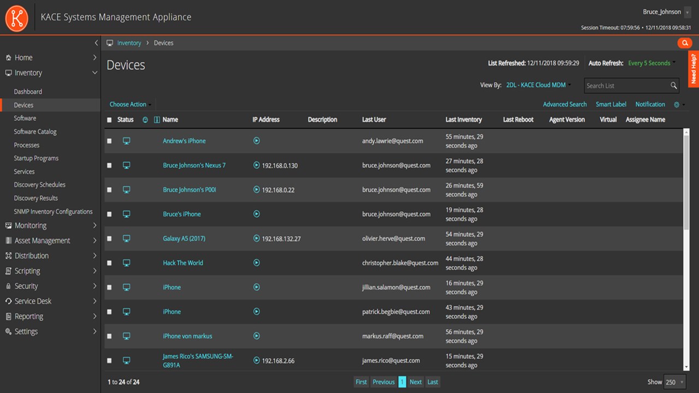The image size is (699, 393).
Task: Open Bruce Johnson's Nexus 7 device link
Action: click(194, 165)
